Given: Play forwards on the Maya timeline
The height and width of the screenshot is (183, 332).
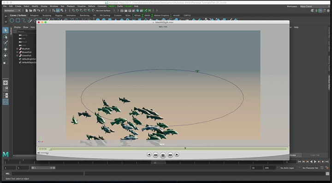Looking at the screenshot, I should tap(315, 162).
